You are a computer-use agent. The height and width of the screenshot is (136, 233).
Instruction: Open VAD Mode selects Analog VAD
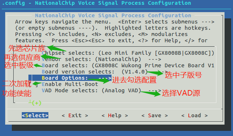tap(102, 90)
